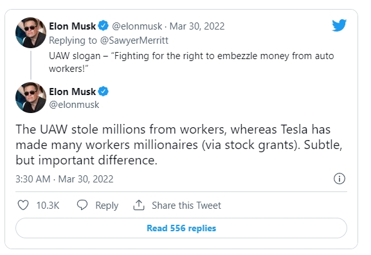The image size is (371, 255).
Task: Open the profile avatar on the main tweet
Action: 31,98
